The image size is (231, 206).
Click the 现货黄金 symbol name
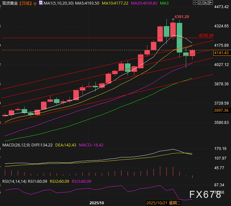(10, 3)
